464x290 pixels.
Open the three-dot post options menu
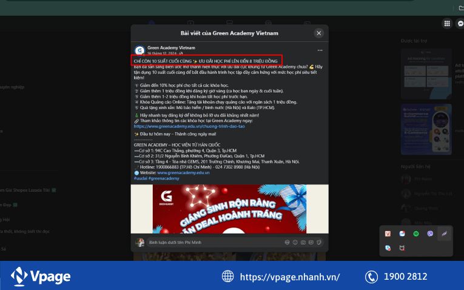[x=320, y=50]
